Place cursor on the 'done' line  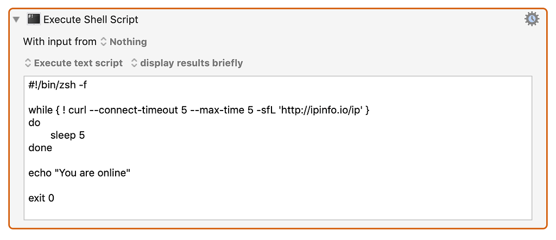40,147
